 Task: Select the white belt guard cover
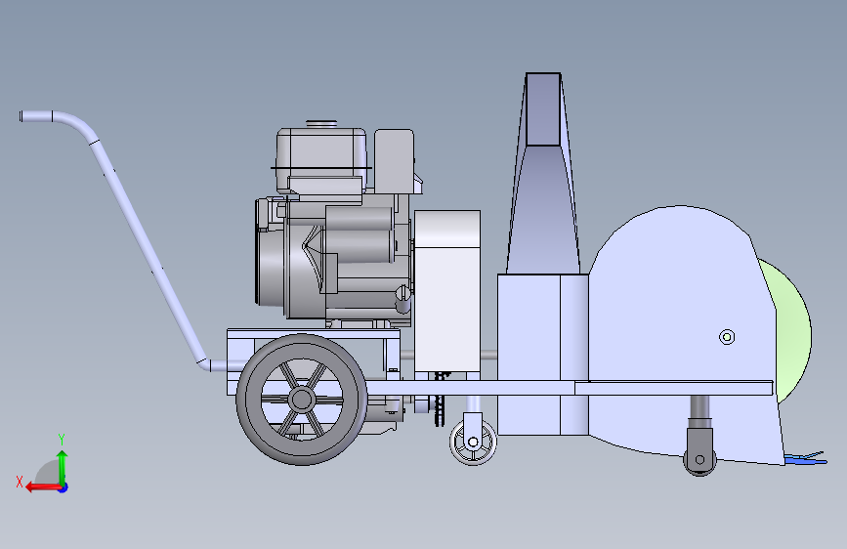coord(447,292)
